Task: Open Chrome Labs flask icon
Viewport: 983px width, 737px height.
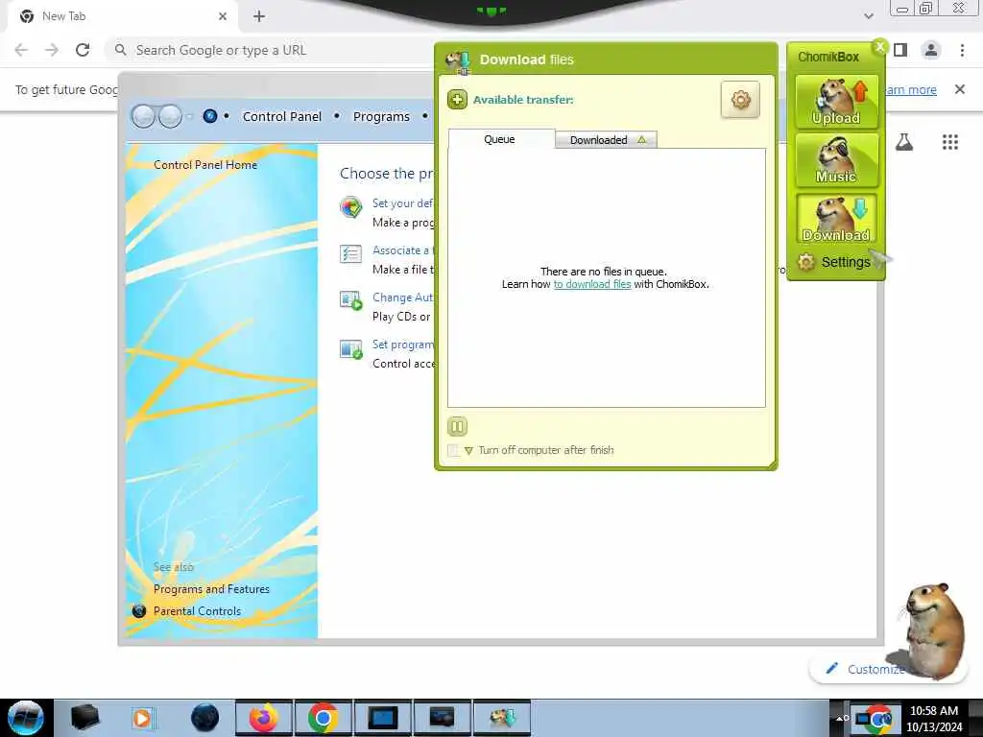Action: point(904,142)
